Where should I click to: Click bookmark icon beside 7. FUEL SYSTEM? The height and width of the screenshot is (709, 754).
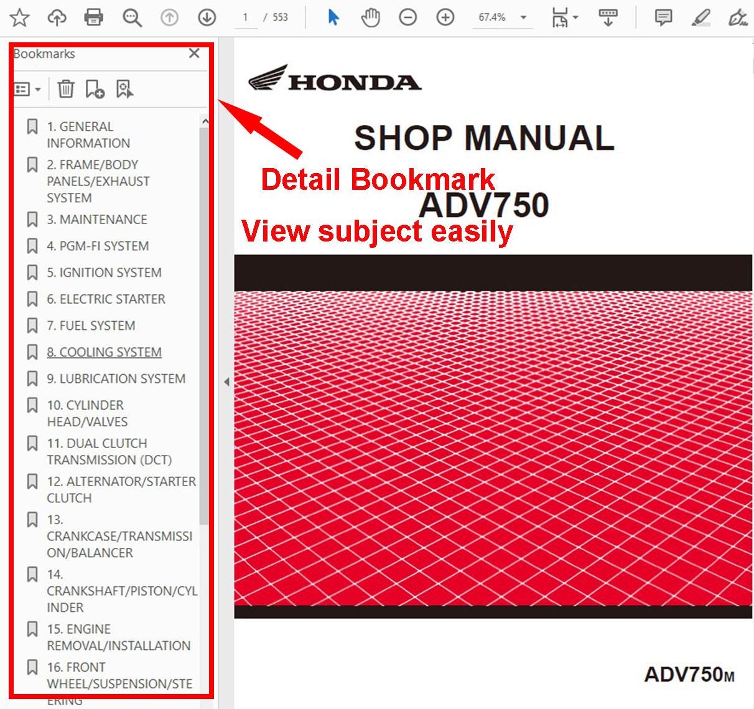(32, 326)
